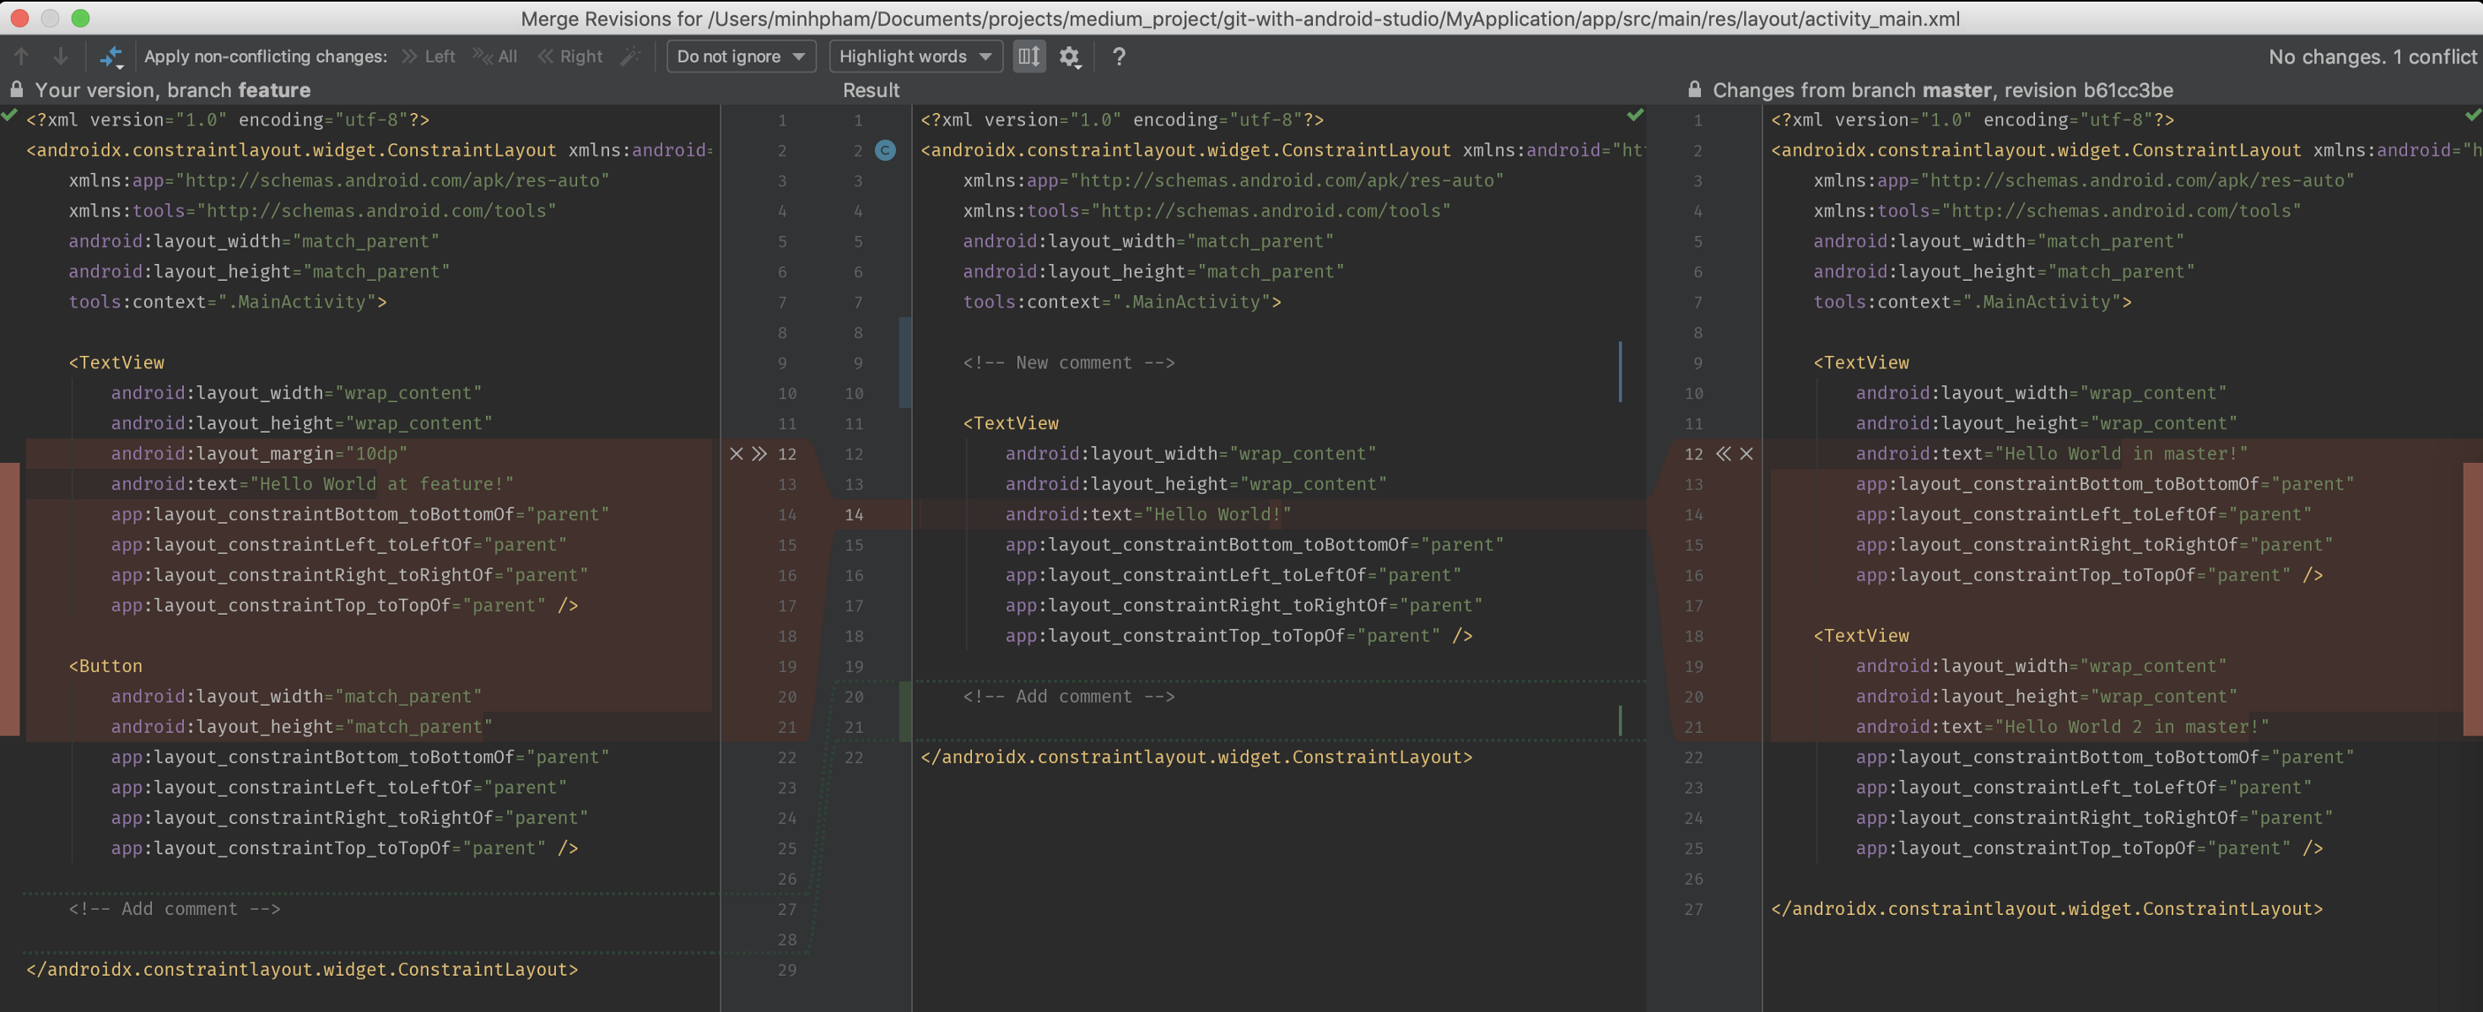
Task: Accept left change with double-arrow at line 12
Action: coord(759,454)
